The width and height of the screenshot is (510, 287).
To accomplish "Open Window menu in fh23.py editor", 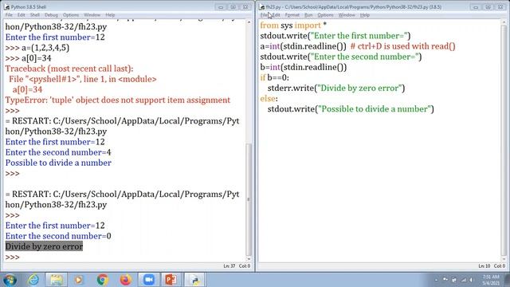I will pos(347,15).
